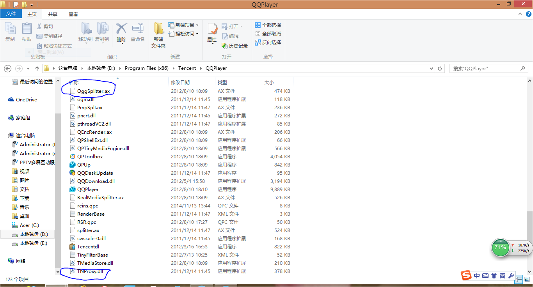Image resolution: width=533 pixels, height=287 pixels.
Task: Select the QQDownload.dll file
Action: 96,181
